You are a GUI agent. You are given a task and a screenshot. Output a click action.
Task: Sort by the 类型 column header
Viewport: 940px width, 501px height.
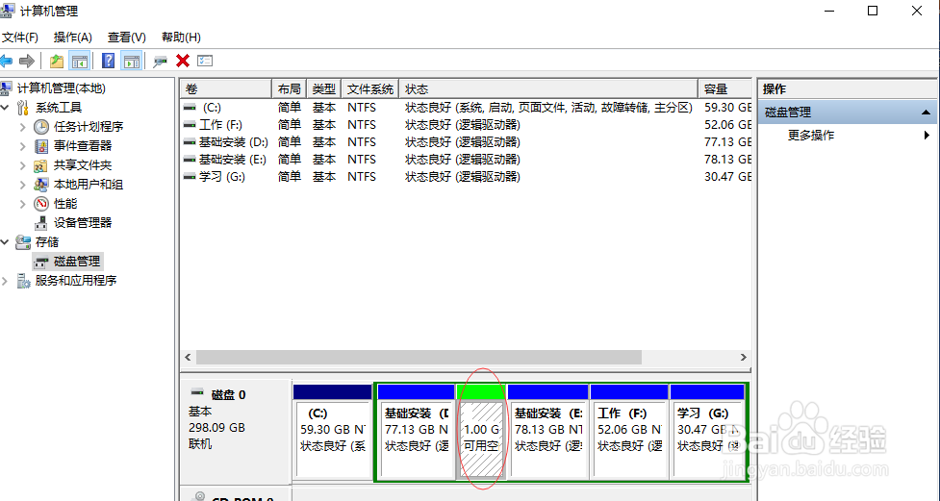click(x=323, y=88)
